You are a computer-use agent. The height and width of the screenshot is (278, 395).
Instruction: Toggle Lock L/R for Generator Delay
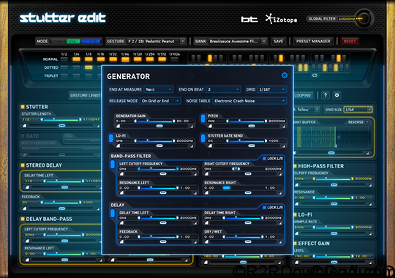264,208
